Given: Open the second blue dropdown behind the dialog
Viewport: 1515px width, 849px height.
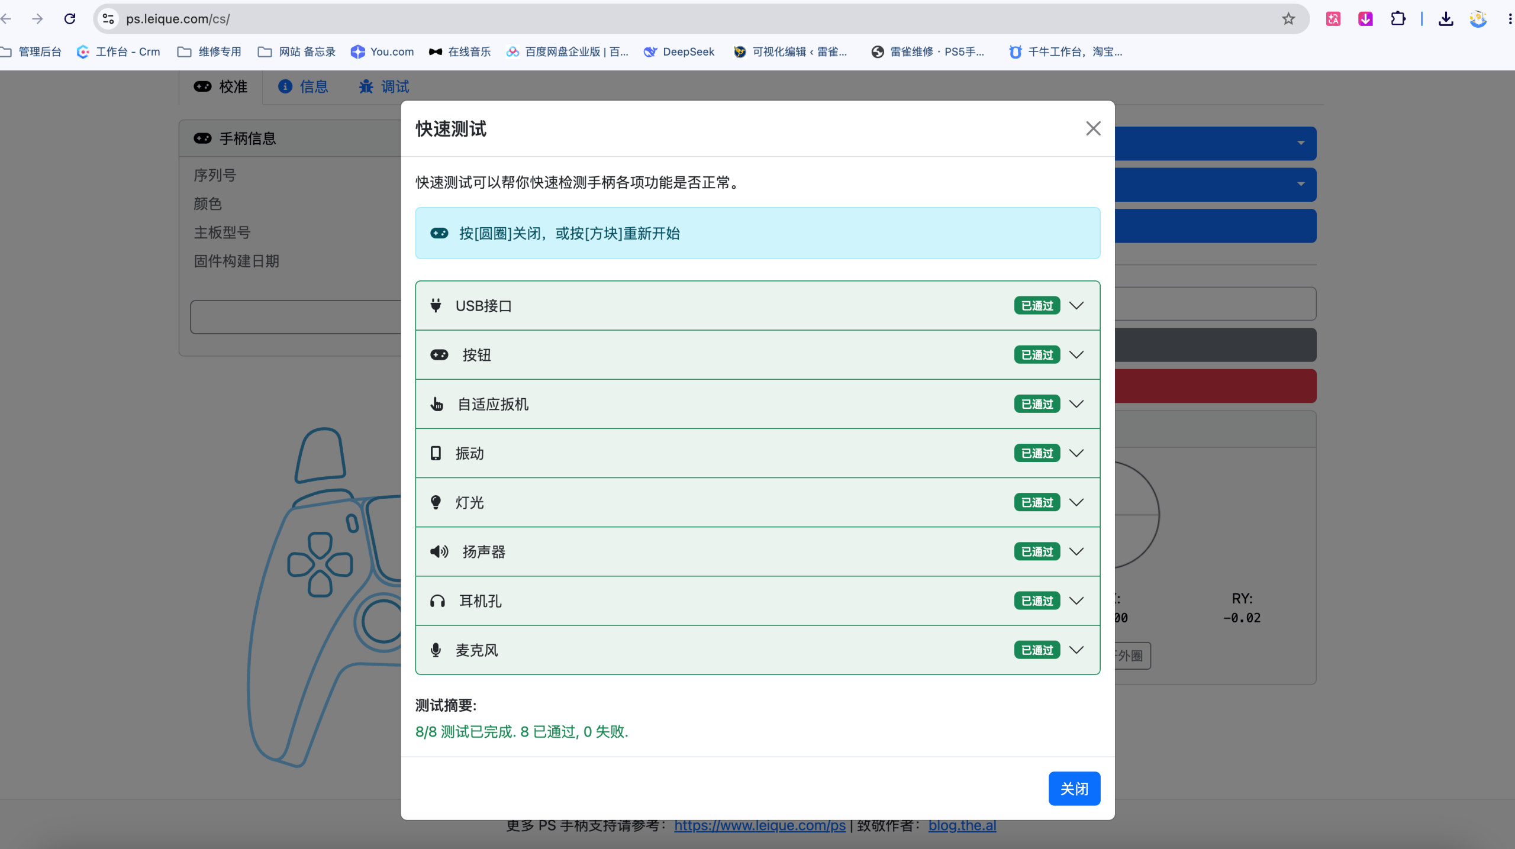Looking at the screenshot, I should coord(1215,185).
